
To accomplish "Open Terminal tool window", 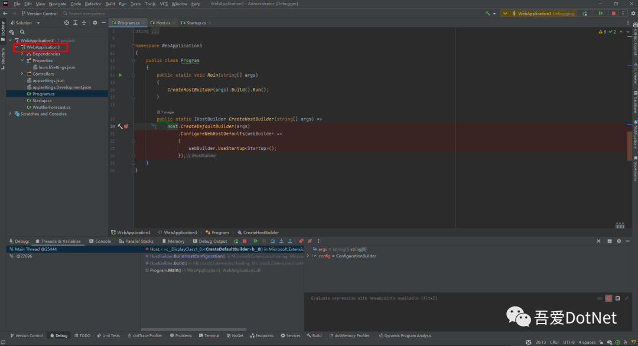I will click(209, 336).
